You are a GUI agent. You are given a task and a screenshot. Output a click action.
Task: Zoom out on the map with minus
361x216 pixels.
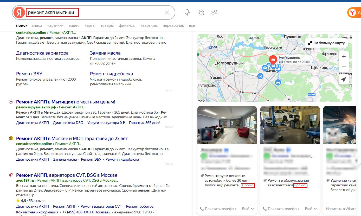tap(344, 67)
